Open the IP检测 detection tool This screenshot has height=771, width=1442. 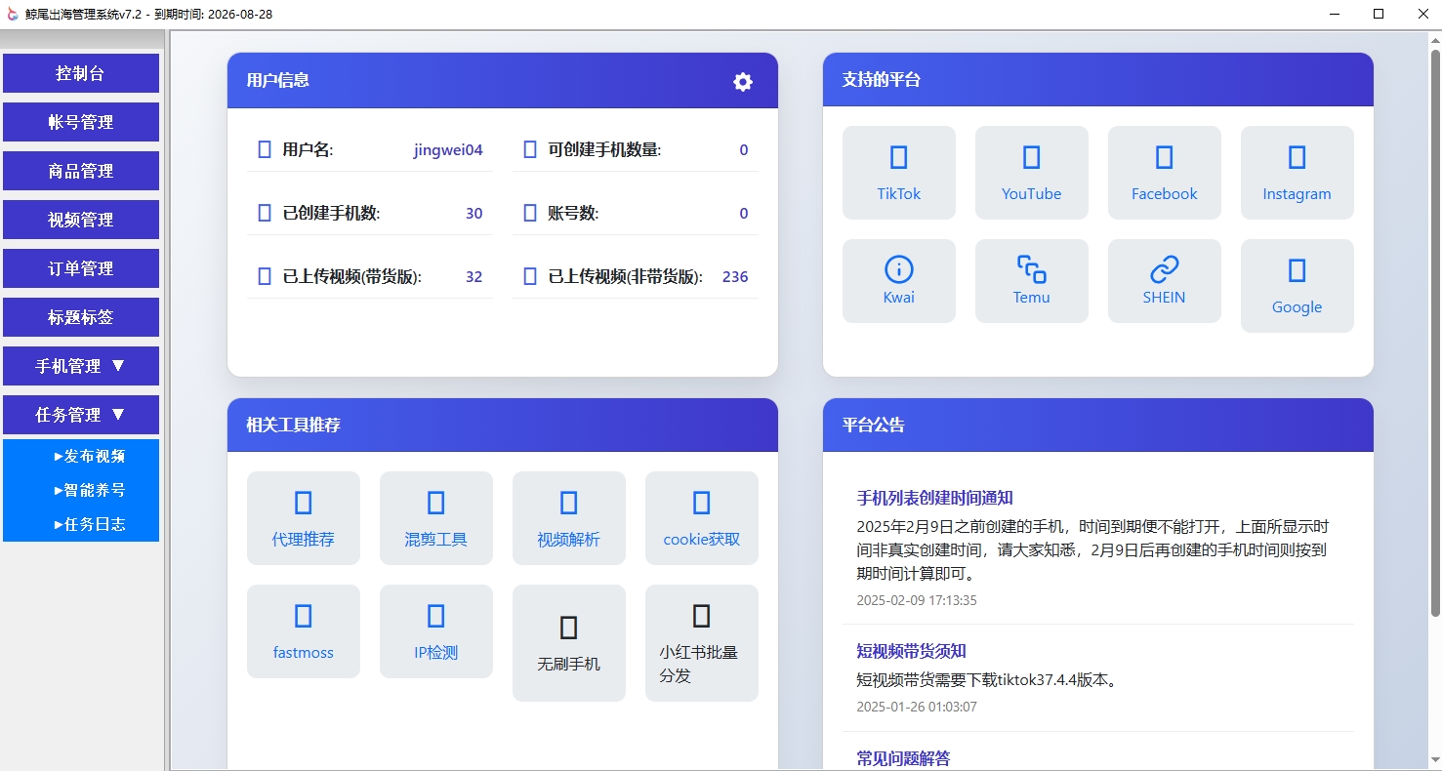(435, 630)
